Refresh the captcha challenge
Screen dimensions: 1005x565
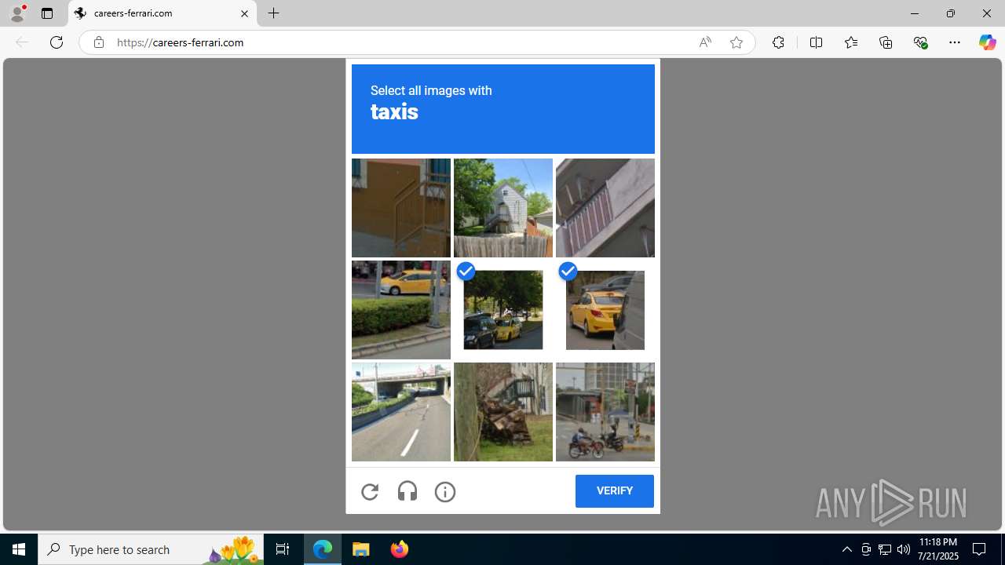[370, 491]
